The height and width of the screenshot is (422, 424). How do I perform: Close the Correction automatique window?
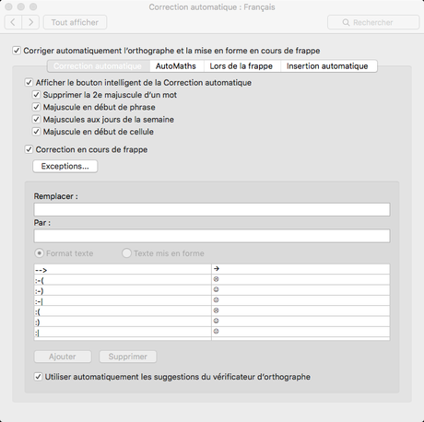point(8,6)
